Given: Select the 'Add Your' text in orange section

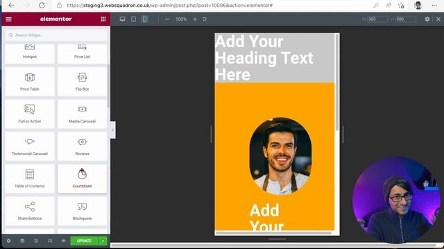Looking at the screenshot, I should point(266,217).
